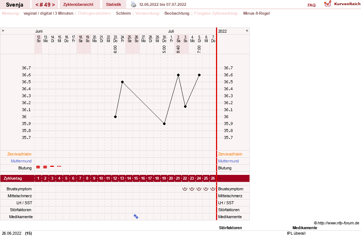The height and width of the screenshot is (242, 361).
Task: Click the 'Beobachtung' usage value
Action: tap(177, 13)
